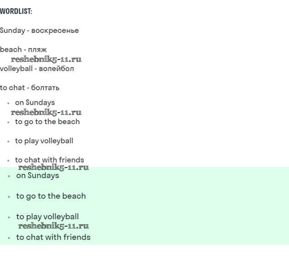Click 'on Sundays' in the green highlighted block
The height and width of the screenshot is (260, 289).
pyautogui.click(x=37, y=176)
